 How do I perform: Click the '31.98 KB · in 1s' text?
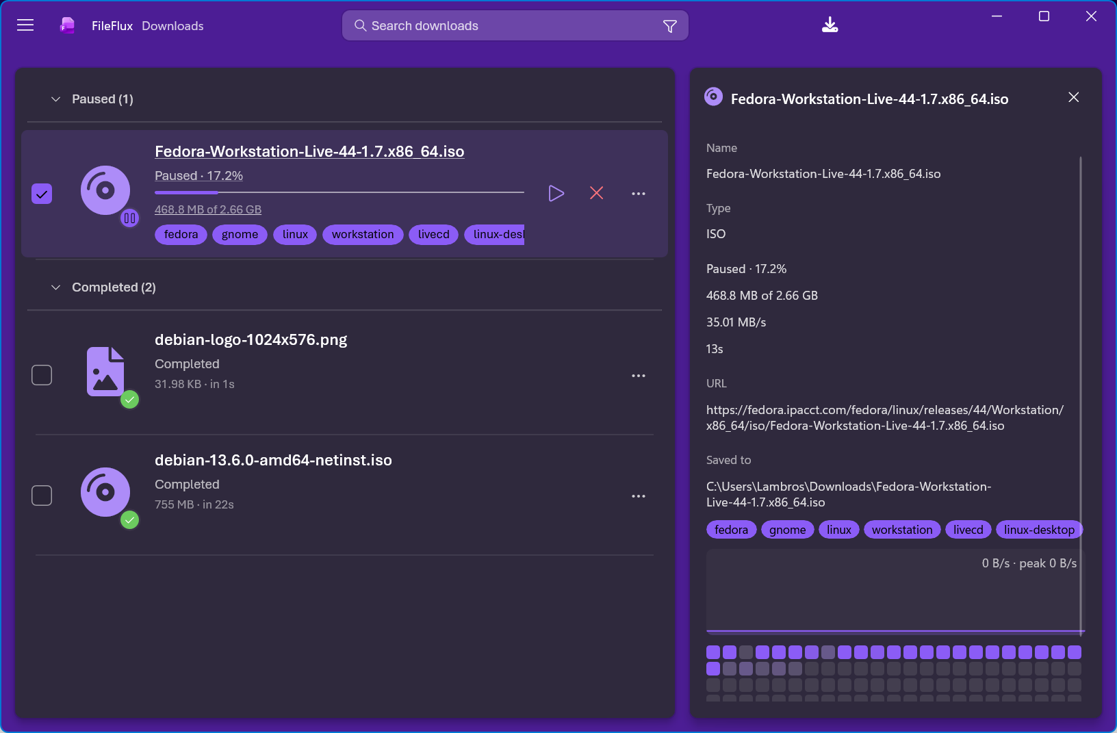(194, 384)
